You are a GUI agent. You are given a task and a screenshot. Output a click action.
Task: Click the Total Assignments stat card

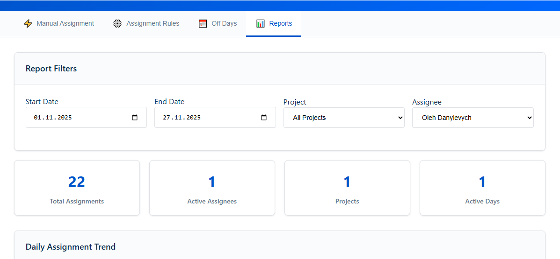[77, 188]
